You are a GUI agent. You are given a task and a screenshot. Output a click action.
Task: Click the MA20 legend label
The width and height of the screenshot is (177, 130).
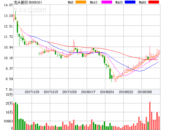click(x=119, y=2)
